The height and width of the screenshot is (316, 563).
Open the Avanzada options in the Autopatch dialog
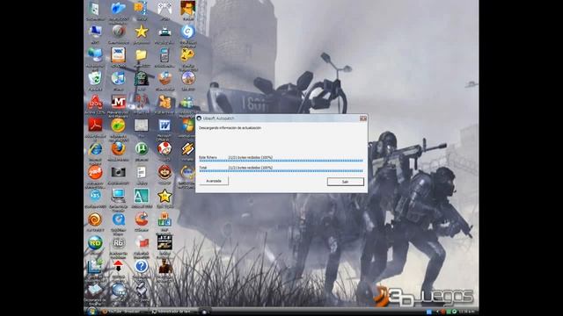tap(214, 181)
